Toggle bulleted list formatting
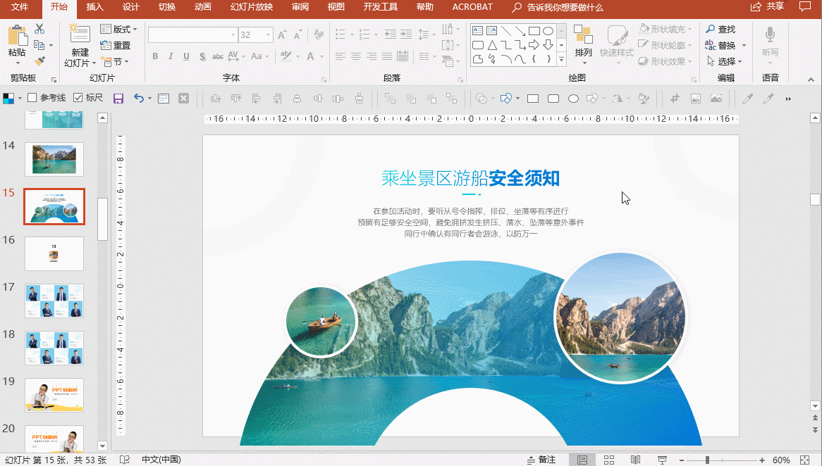 point(341,34)
